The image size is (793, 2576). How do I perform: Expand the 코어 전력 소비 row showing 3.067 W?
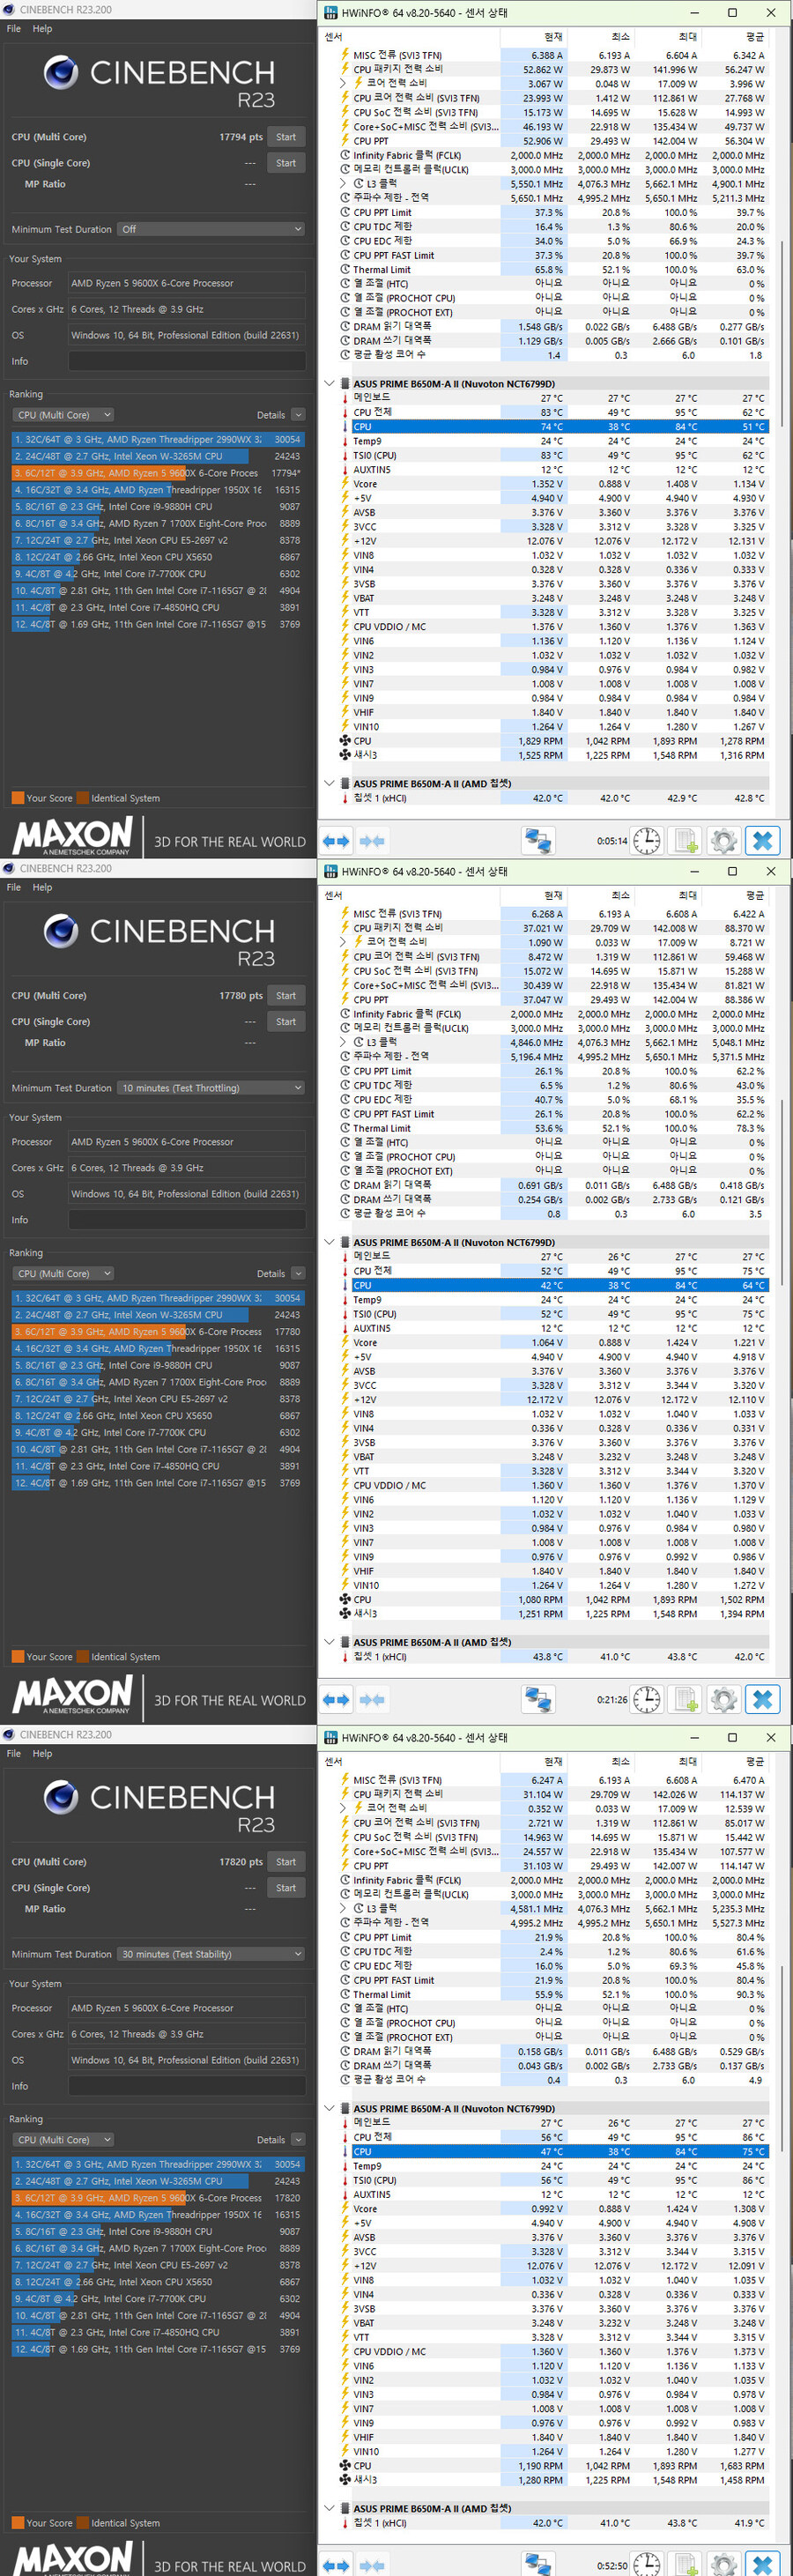click(x=345, y=83)
